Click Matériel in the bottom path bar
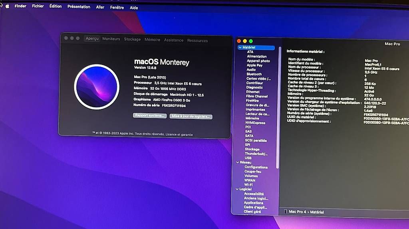This screenshot has height=229, width=409. [317, 212]
